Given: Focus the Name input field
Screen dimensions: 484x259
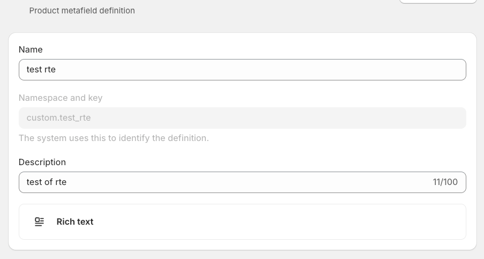Looking at the screenshot, I should [x=242, y=70].
